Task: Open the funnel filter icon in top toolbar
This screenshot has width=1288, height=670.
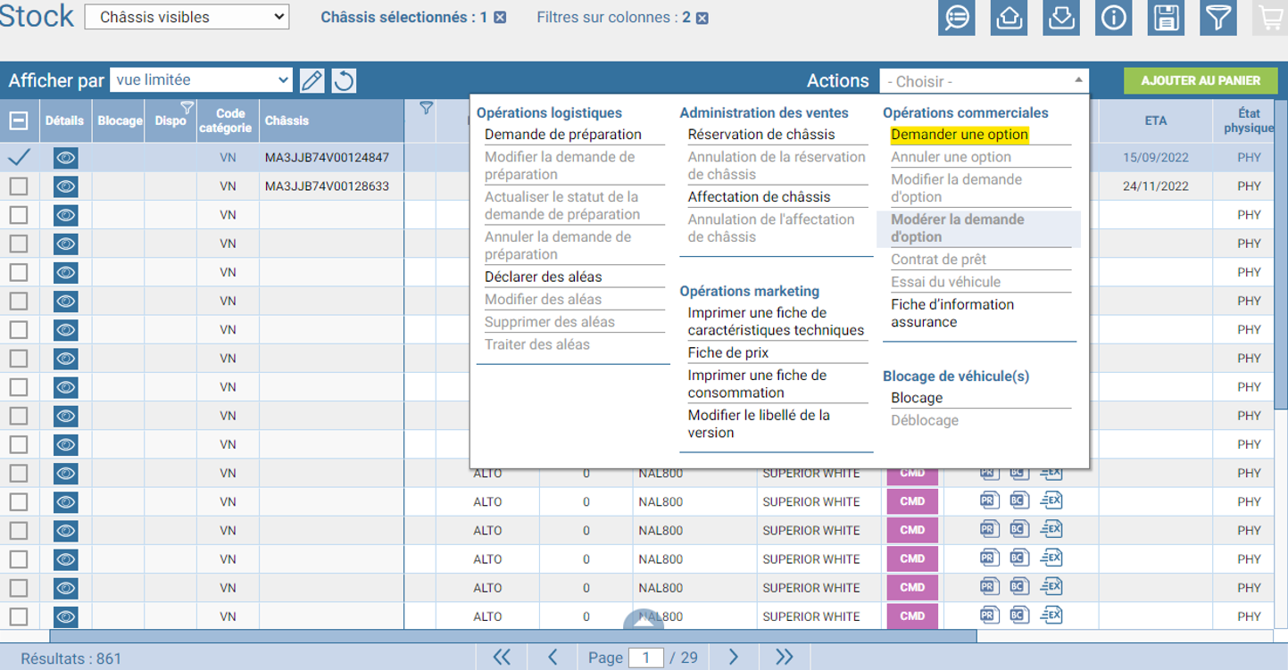Action: [1218, 18]
